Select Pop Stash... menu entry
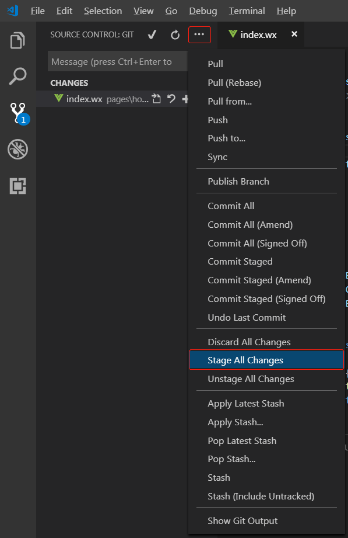The image size is (348, 538). [x=266, y=459]
